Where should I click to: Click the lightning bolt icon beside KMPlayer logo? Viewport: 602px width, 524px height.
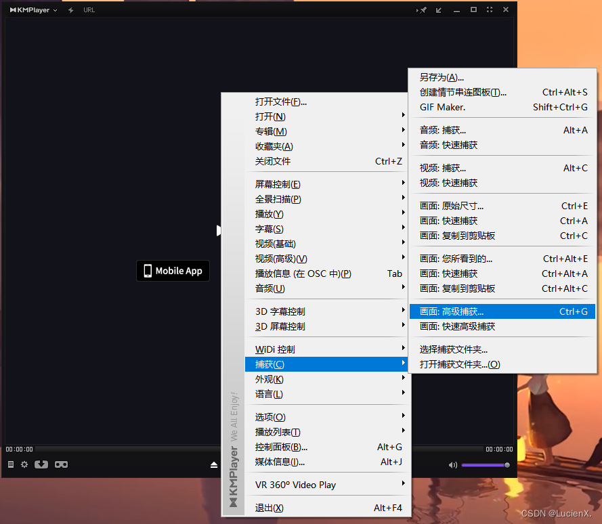pyautogui.click(x=70, y=9)
